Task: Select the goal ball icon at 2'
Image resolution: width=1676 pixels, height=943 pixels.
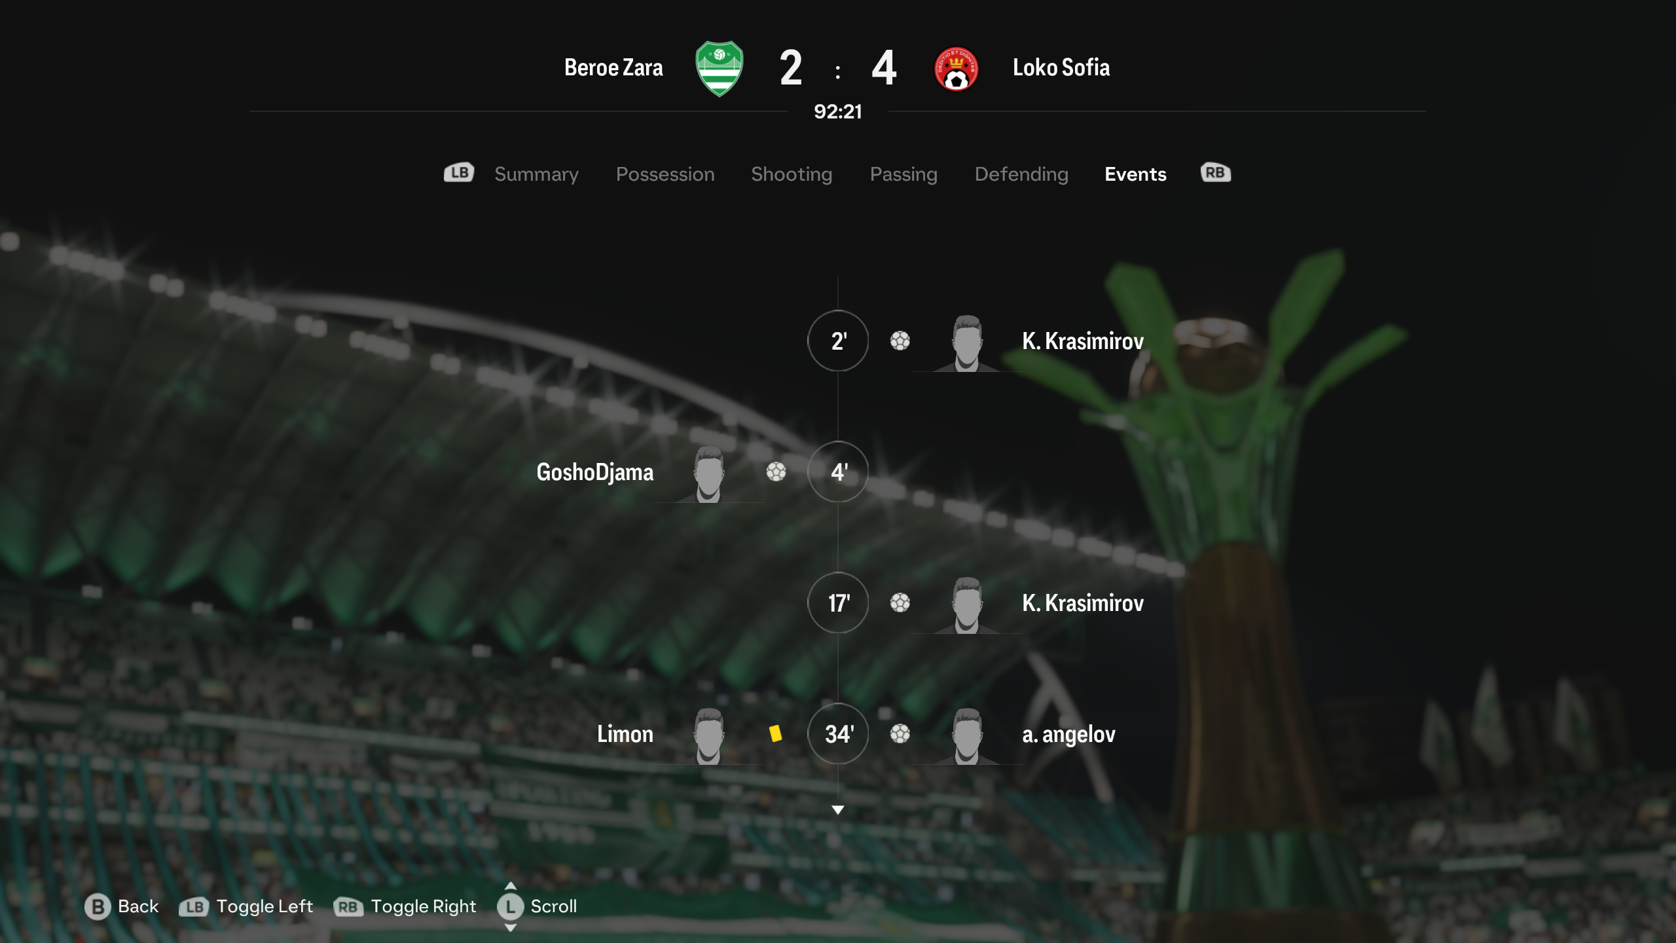Action: 900,341
